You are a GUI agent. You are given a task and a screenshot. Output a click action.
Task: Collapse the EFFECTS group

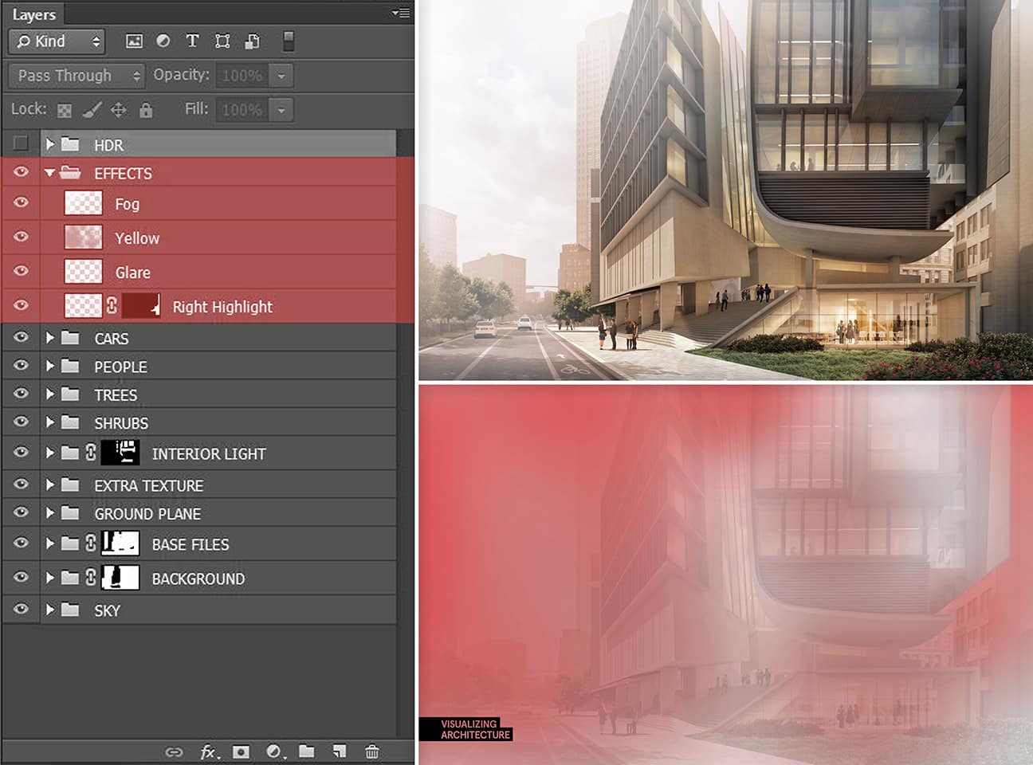(x=50, y=172)
